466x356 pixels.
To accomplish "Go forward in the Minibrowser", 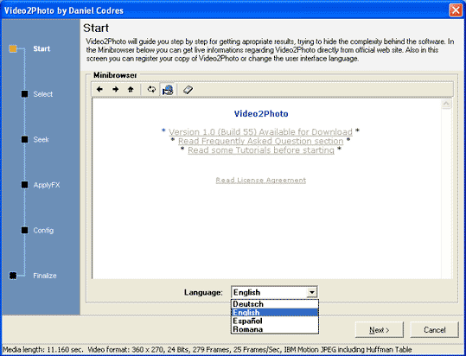I will click(116, 89).
